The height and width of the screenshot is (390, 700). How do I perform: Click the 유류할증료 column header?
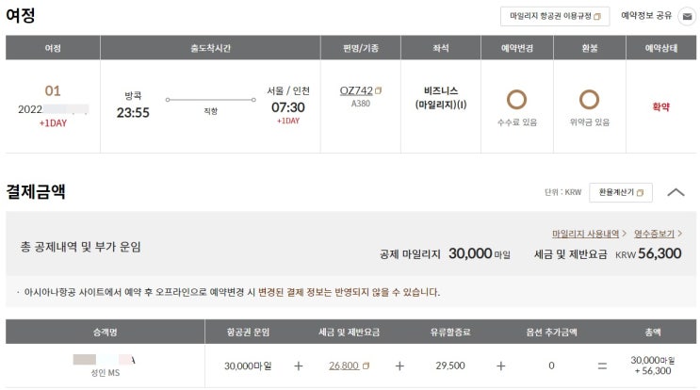[448, 332]
